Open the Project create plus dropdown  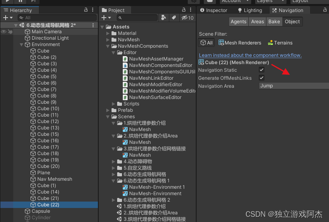(106, 18)
